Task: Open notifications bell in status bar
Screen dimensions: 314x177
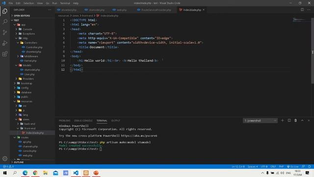Action: (x=310, y=167)
